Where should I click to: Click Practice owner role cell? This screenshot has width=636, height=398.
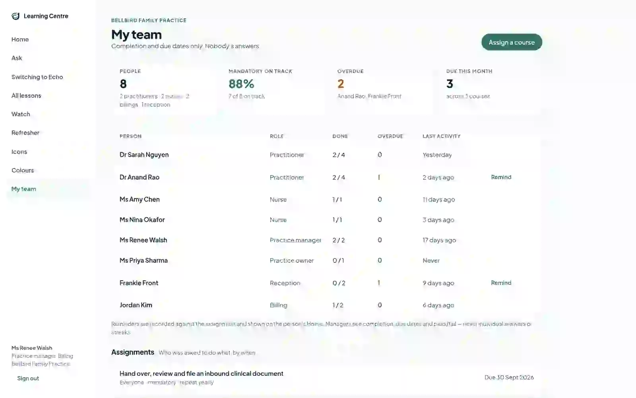(x=291, y=261)
